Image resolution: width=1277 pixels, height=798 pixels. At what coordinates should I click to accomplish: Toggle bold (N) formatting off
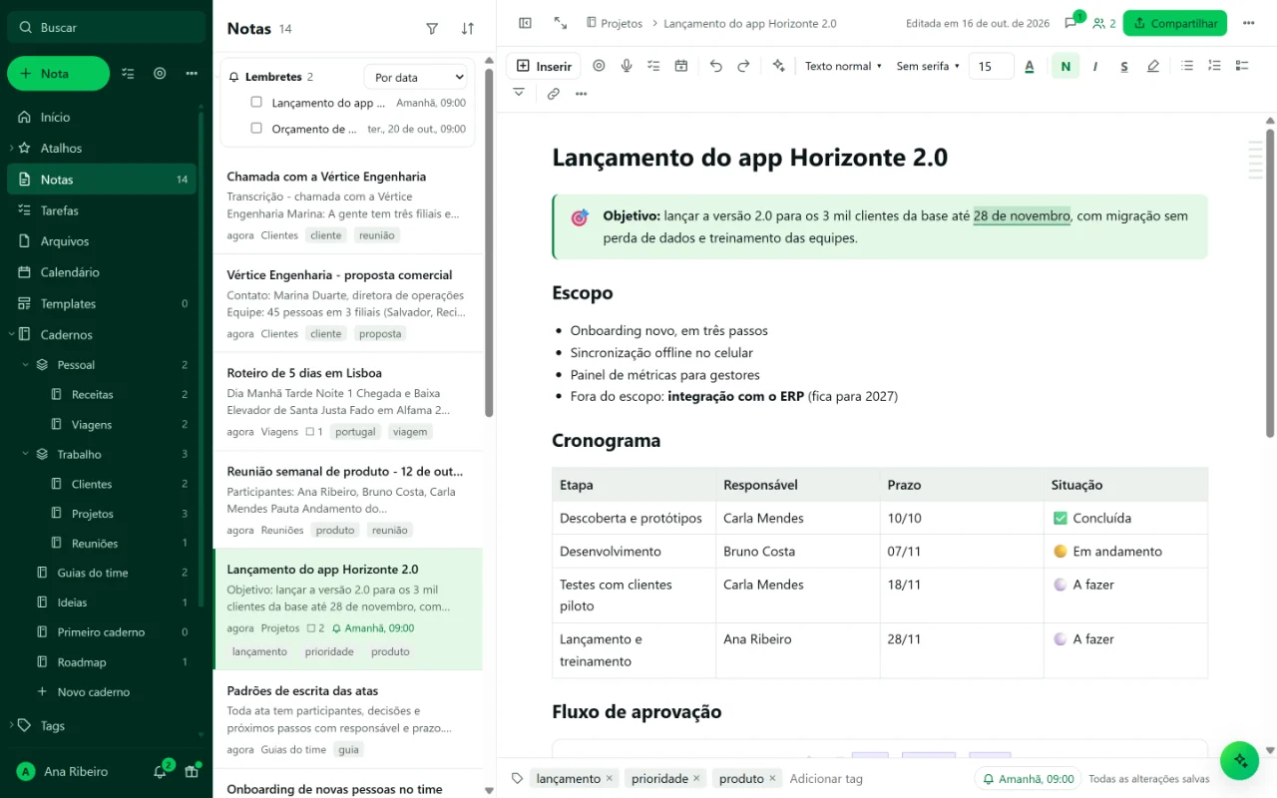[1065, 66]
